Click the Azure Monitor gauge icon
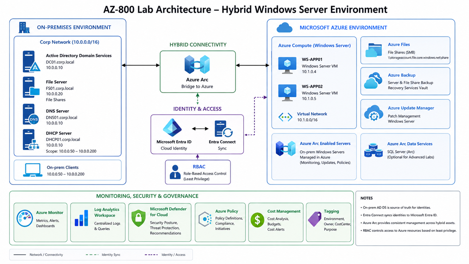The image size is (469, 264). coord(25,219)
